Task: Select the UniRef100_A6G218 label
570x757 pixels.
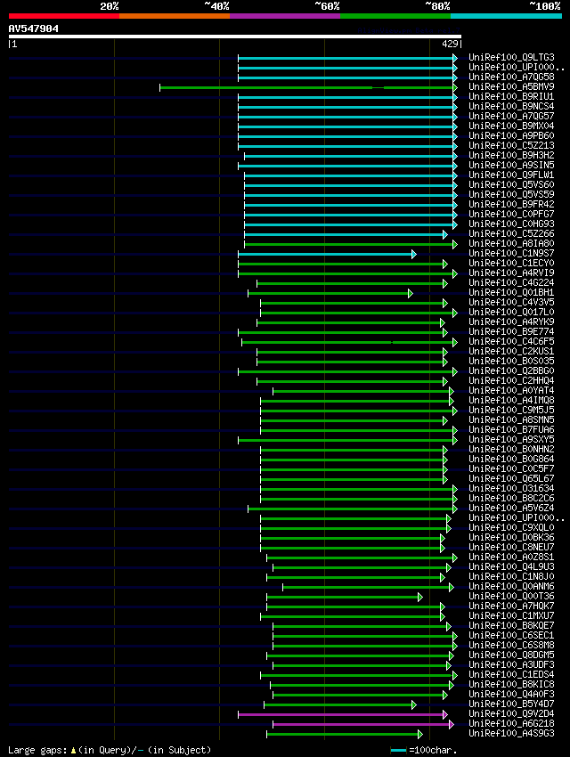Action: pyautogui.click(x=511, y=725)
